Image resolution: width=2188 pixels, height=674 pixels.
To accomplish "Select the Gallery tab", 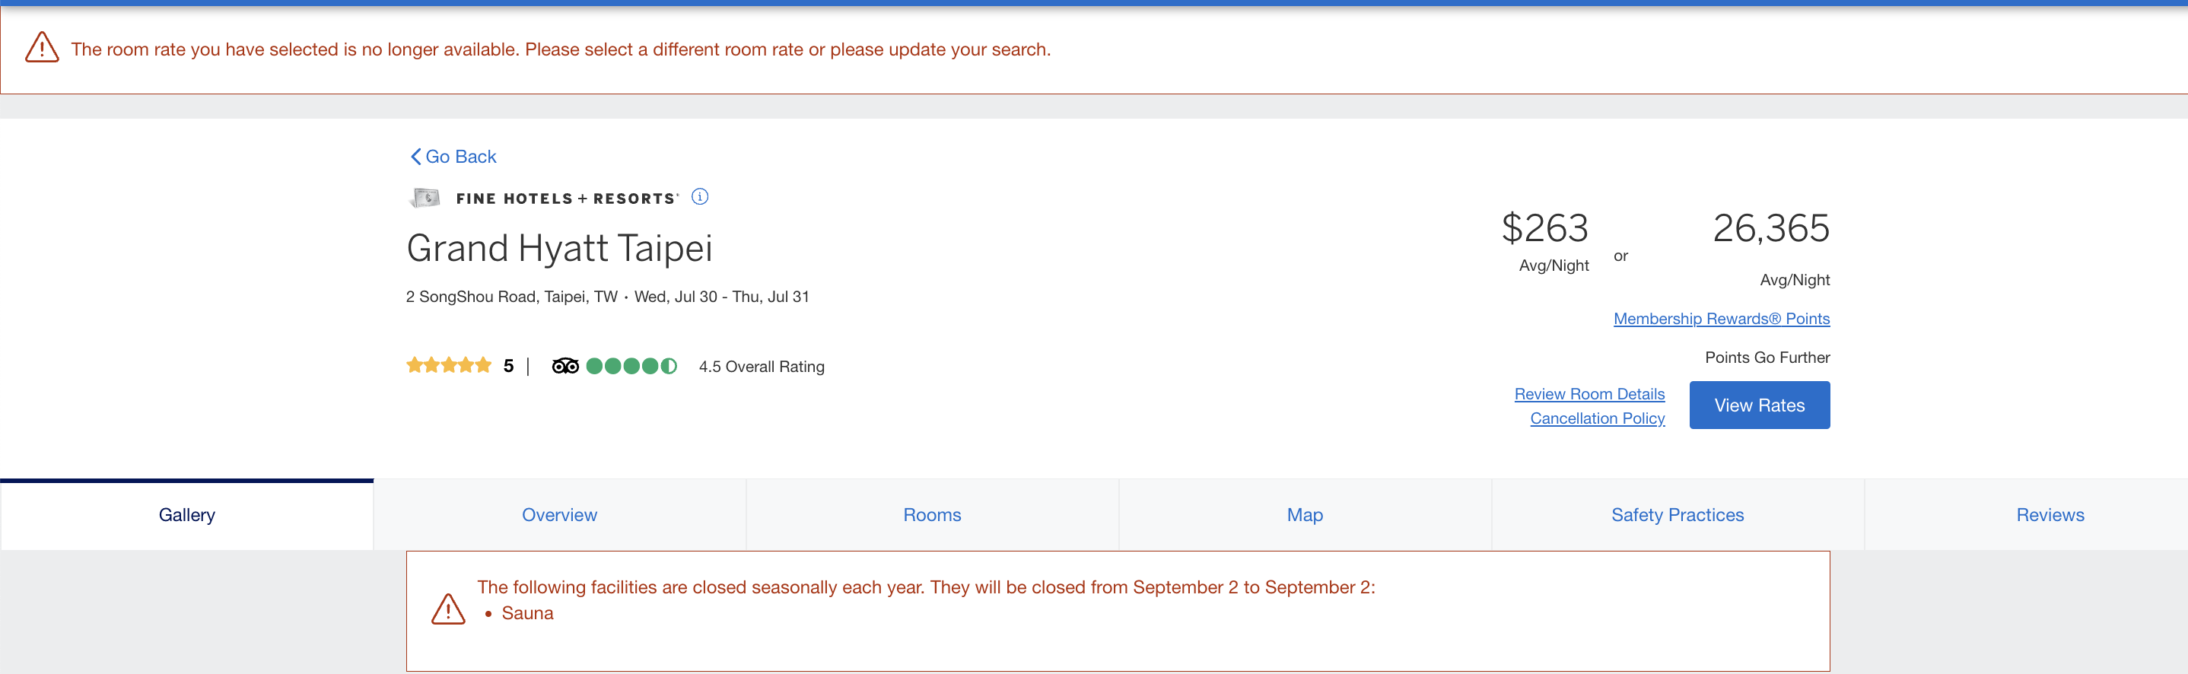I will click(187, 514).
